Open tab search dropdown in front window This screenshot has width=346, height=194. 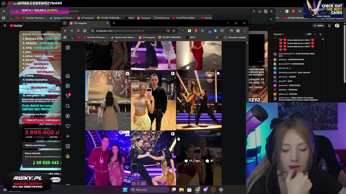point(65,23)
